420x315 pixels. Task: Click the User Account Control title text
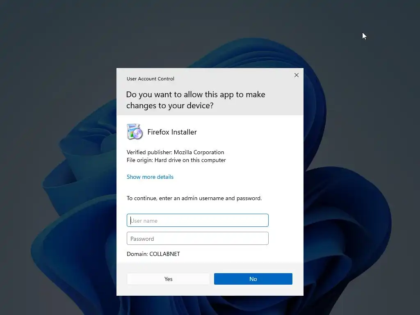(x=150, y=79)
